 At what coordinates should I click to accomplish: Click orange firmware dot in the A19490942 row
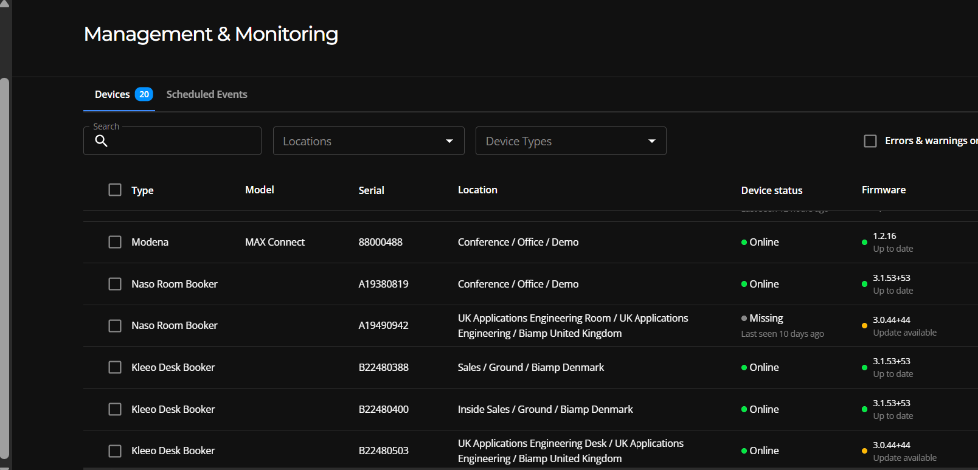864,326
